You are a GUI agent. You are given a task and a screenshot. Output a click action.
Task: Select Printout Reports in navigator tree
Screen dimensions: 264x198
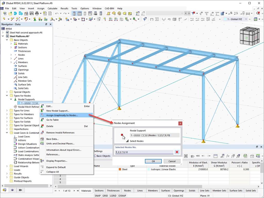point(23,181)
